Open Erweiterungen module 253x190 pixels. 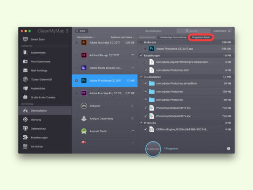[x=45, y=137]
